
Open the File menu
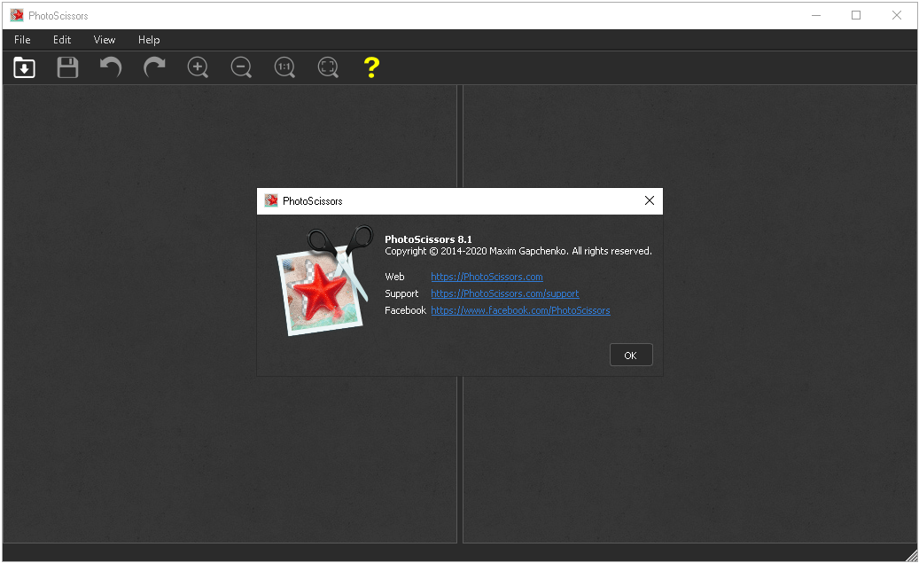[x=22, y=40]
